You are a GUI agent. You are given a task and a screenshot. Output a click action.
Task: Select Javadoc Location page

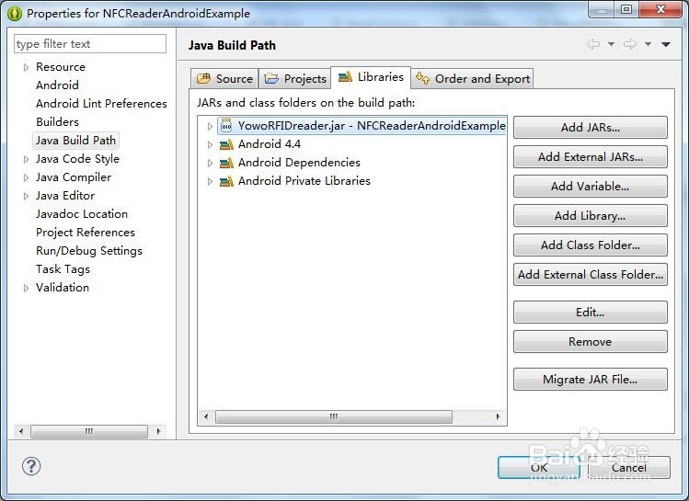coord(82,214)
